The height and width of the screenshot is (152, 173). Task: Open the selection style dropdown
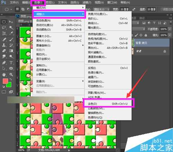(101, 9)
